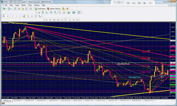Click the MonthlyPivot label on chart
Viewport: 177px width, 106px height.
click(x=123, y=64)
